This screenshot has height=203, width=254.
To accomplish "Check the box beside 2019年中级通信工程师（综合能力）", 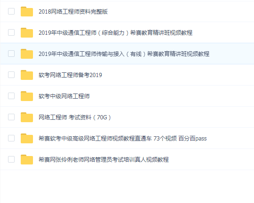I will tap(11, 32).
